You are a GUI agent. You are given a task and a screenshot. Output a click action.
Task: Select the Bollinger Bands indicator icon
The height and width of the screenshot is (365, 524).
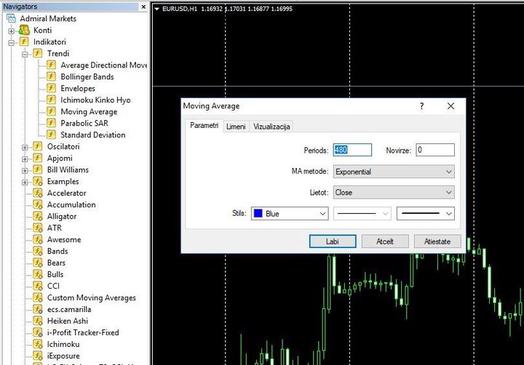point(51,77)
